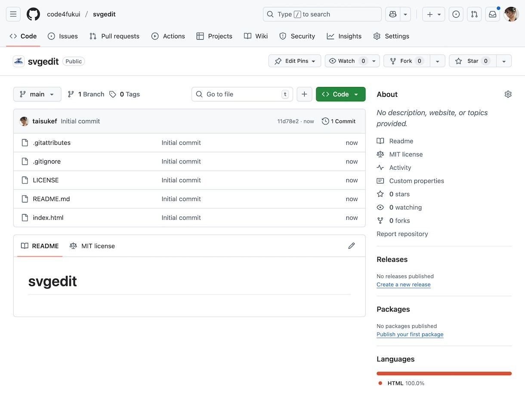Focus the Go to file field
The height and width of the screenshot is (395, 525).
coord(242,94)
